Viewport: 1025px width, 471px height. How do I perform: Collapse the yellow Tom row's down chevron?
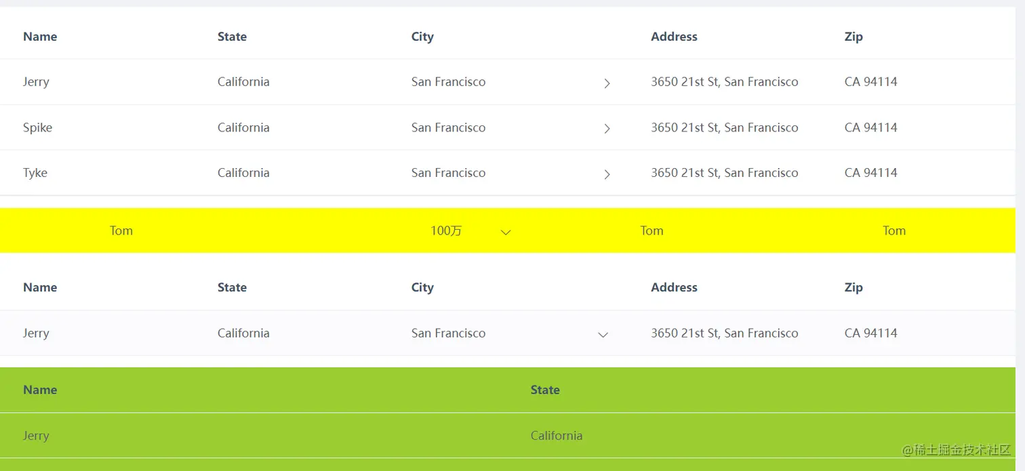pos(505,232)
